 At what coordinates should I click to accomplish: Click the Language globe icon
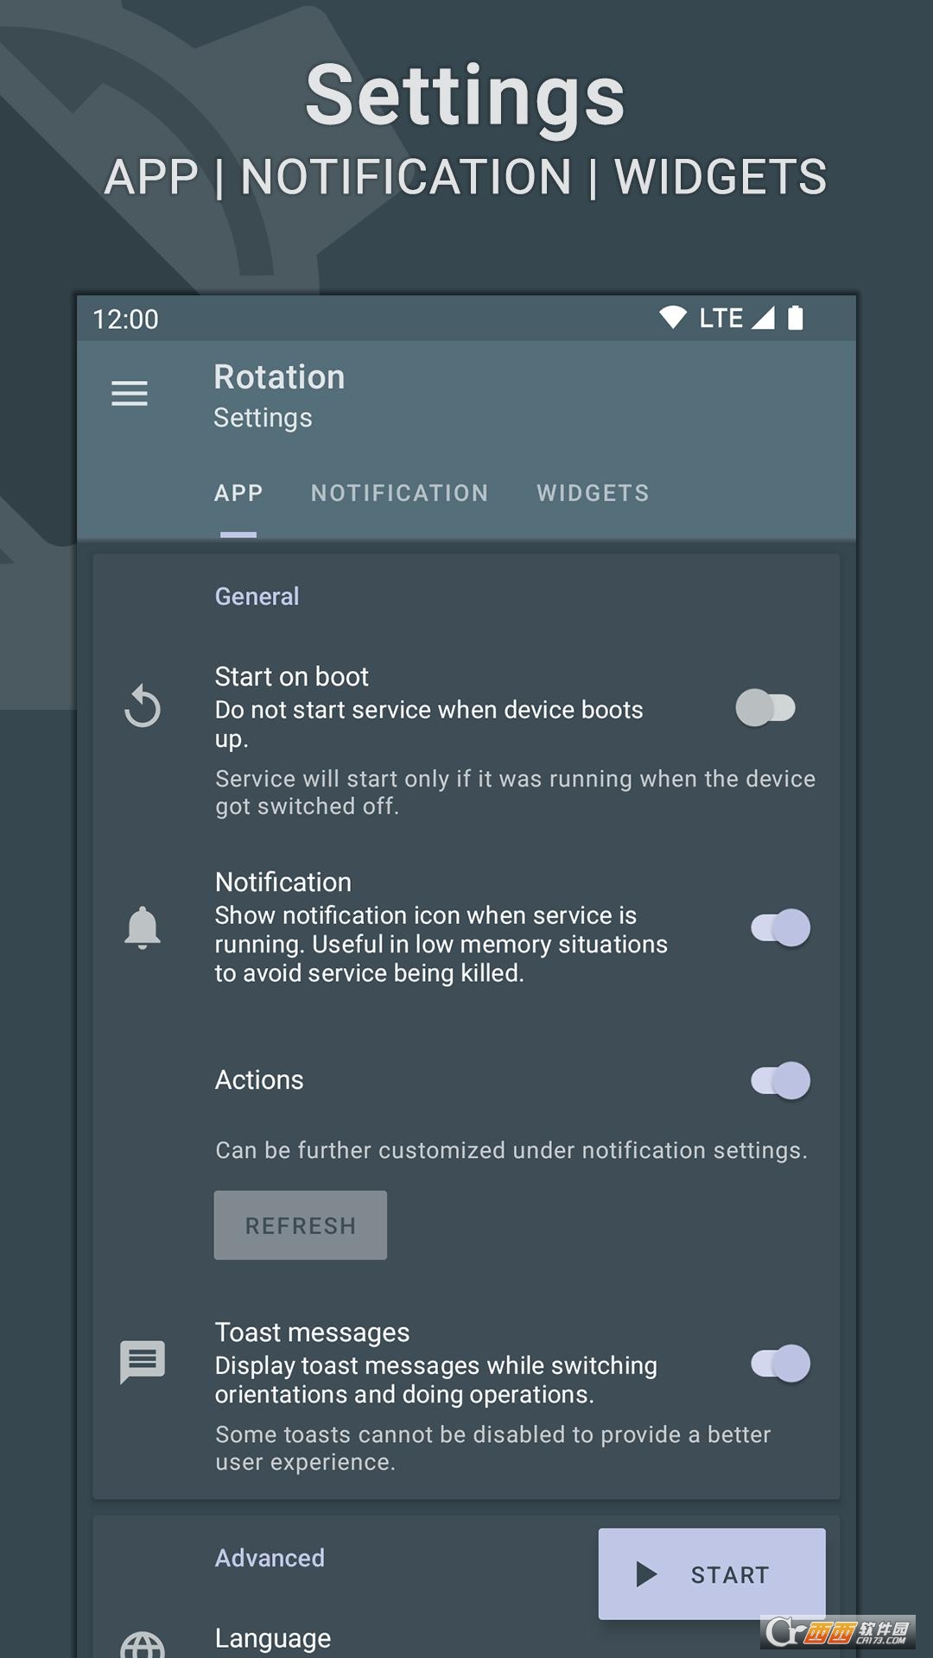143,1643
